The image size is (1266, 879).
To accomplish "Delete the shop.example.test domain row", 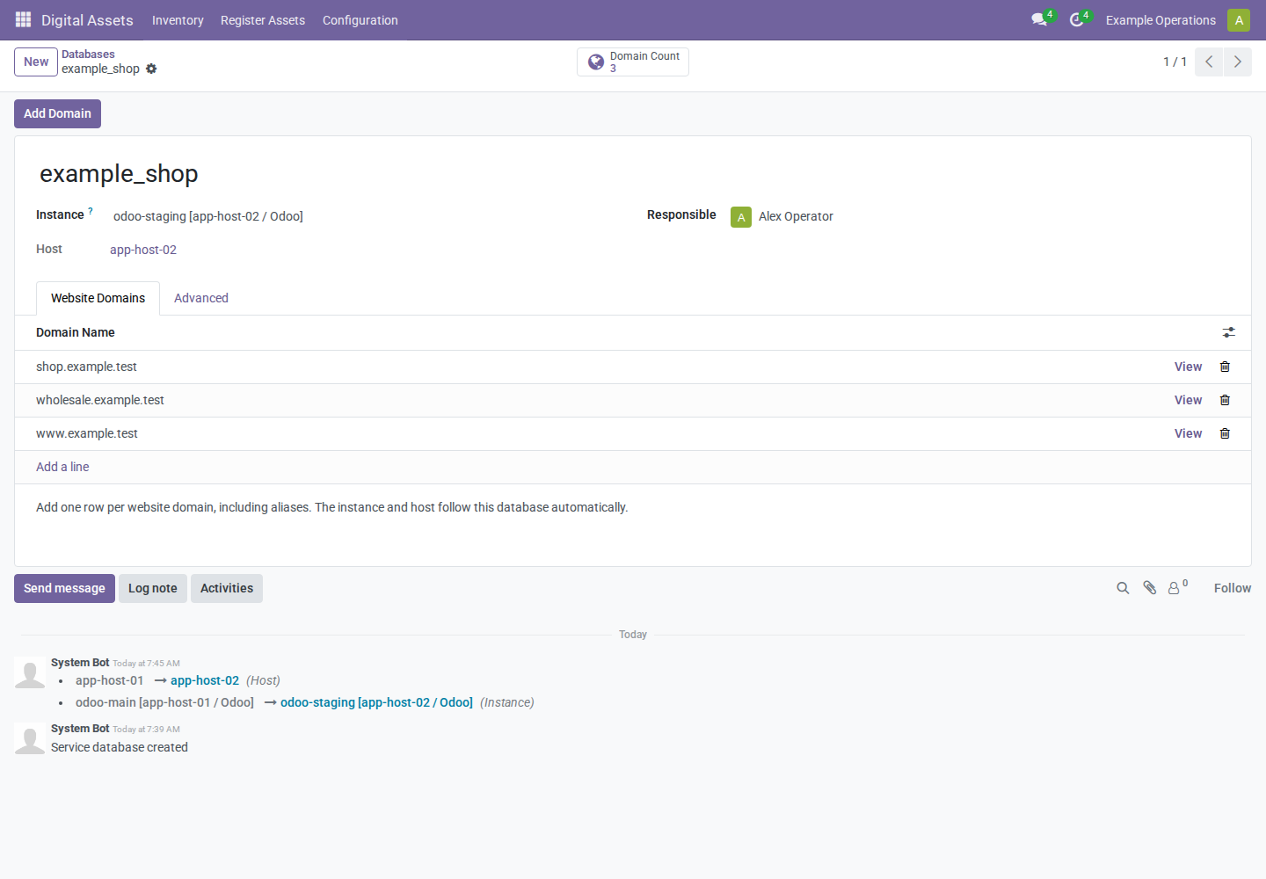I will [1225, 367].
